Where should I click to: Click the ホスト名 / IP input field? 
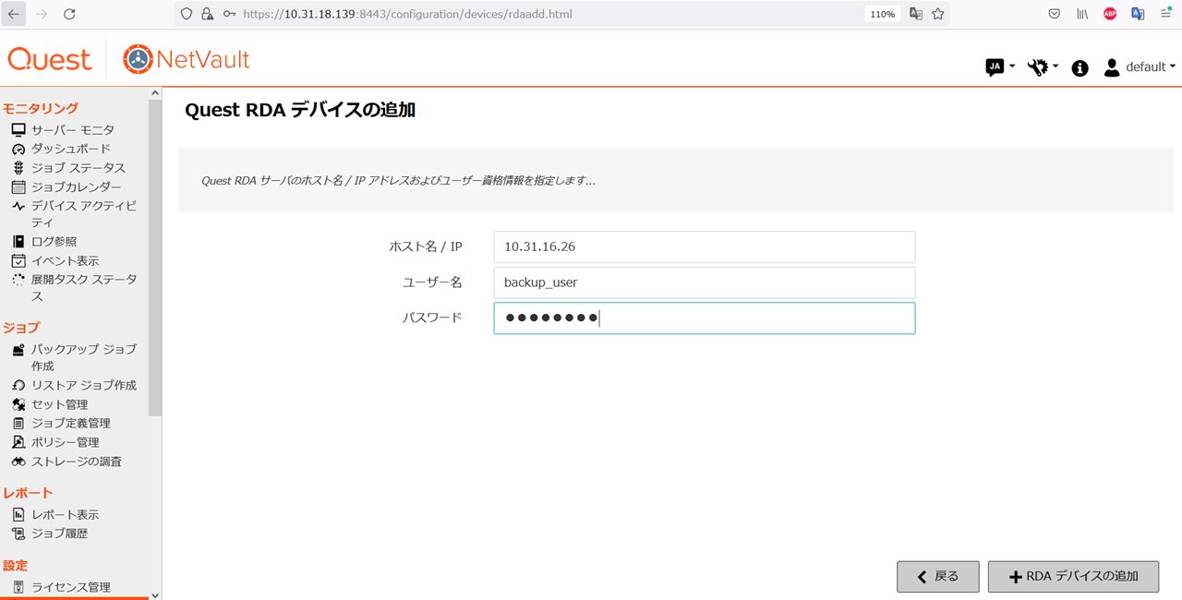[x=705, y=246]
